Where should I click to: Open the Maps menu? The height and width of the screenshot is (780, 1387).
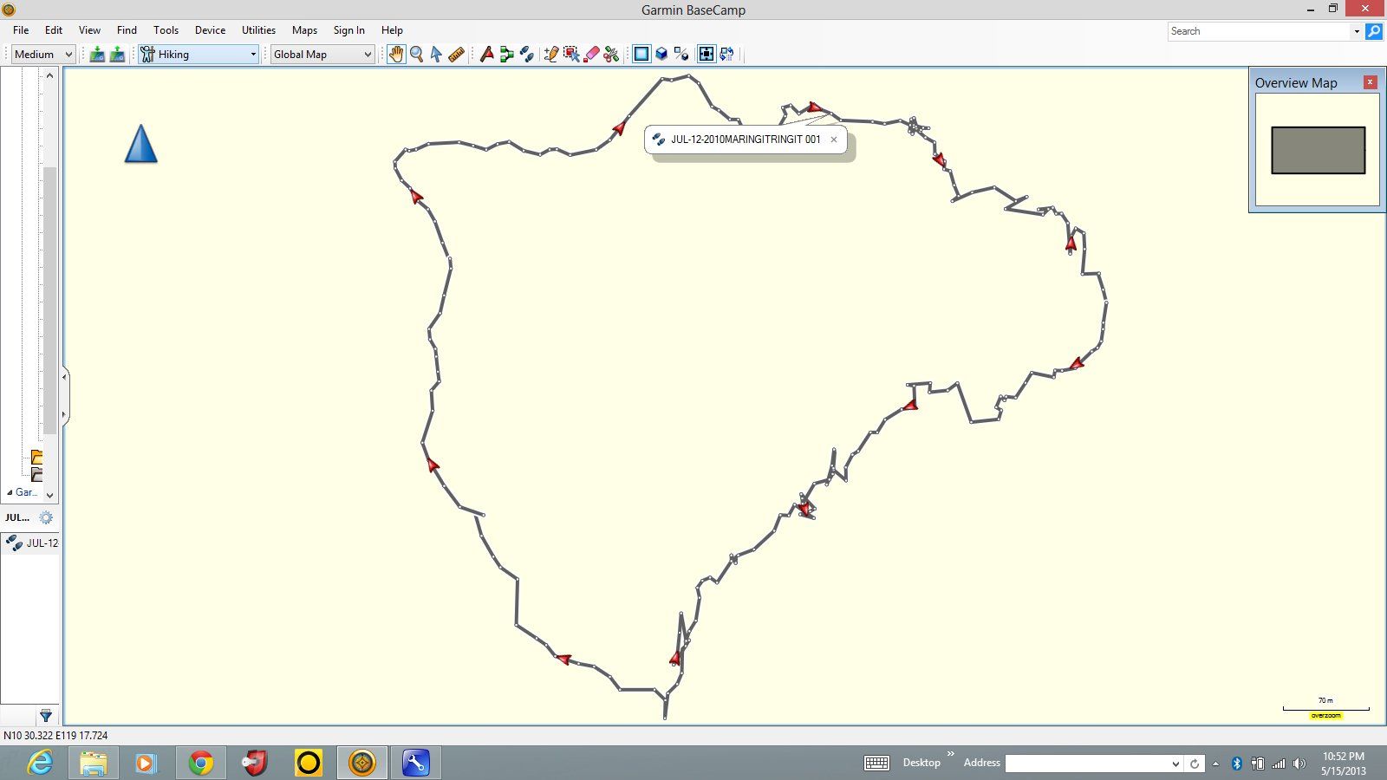(x=304, y=29)
